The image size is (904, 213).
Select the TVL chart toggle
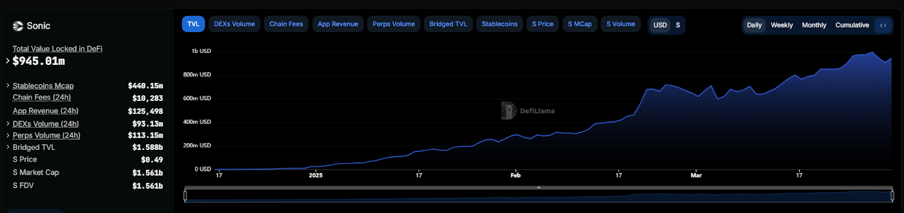tap(193, 24)
